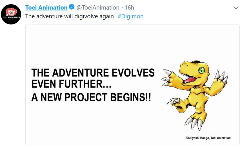Image resolution: width=240 pixels, height=149 pixels.
Task: Click the Akiyoshi Hongo copyright notice
Action: (x=208, y=138)
